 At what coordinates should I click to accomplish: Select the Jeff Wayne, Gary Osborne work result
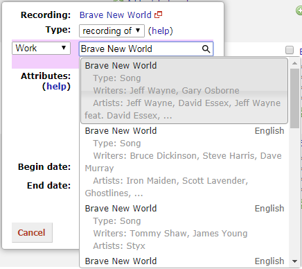(x=184, y=91)
